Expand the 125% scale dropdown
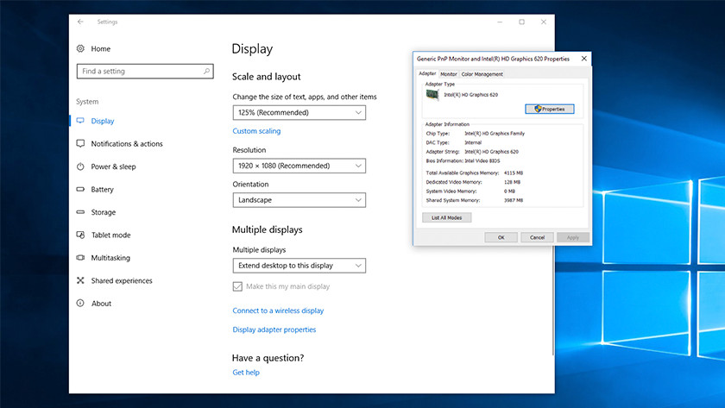 click(x=299, y=113)
